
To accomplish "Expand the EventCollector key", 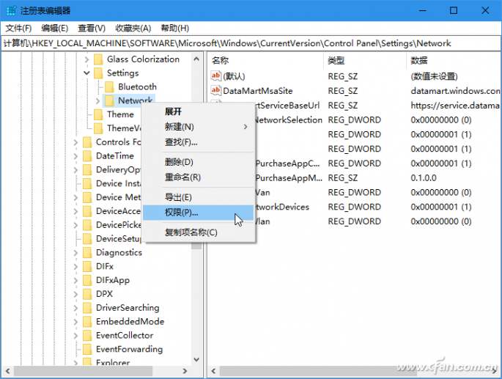I will pyautogui.click(x=75, y=336).
